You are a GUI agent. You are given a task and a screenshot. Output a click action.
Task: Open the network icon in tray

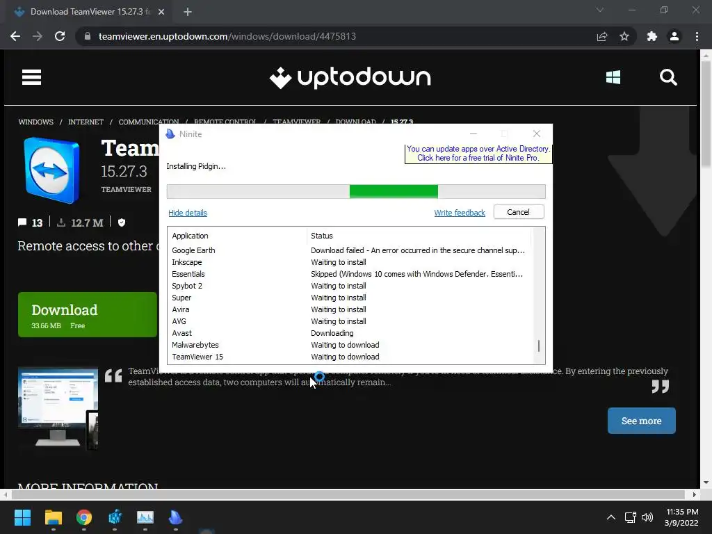pyautogui.click(x=630, y=517)
